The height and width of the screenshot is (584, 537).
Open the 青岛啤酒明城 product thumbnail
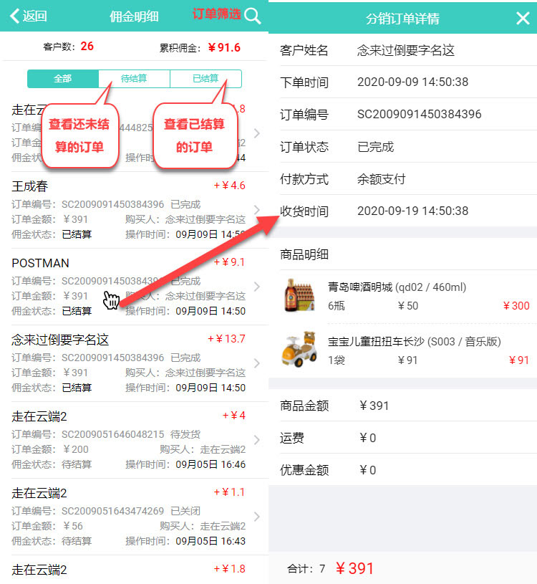click(301, 296)
